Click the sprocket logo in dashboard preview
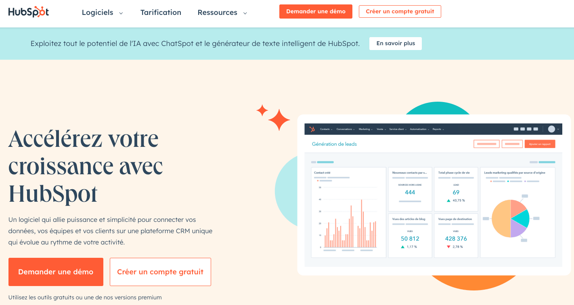This screenshot has width=574, height=305. click(x=312, y=129)
